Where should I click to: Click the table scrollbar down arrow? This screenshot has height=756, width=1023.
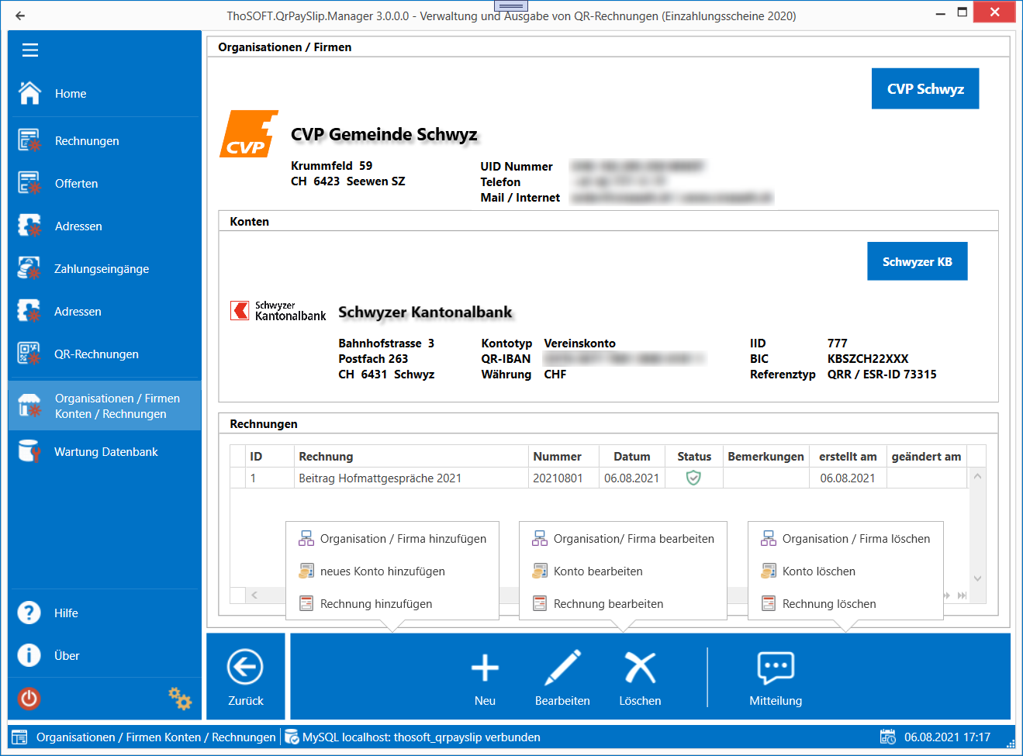pos(977,578)
